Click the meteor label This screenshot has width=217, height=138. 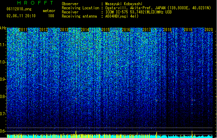tap(49, 11)
